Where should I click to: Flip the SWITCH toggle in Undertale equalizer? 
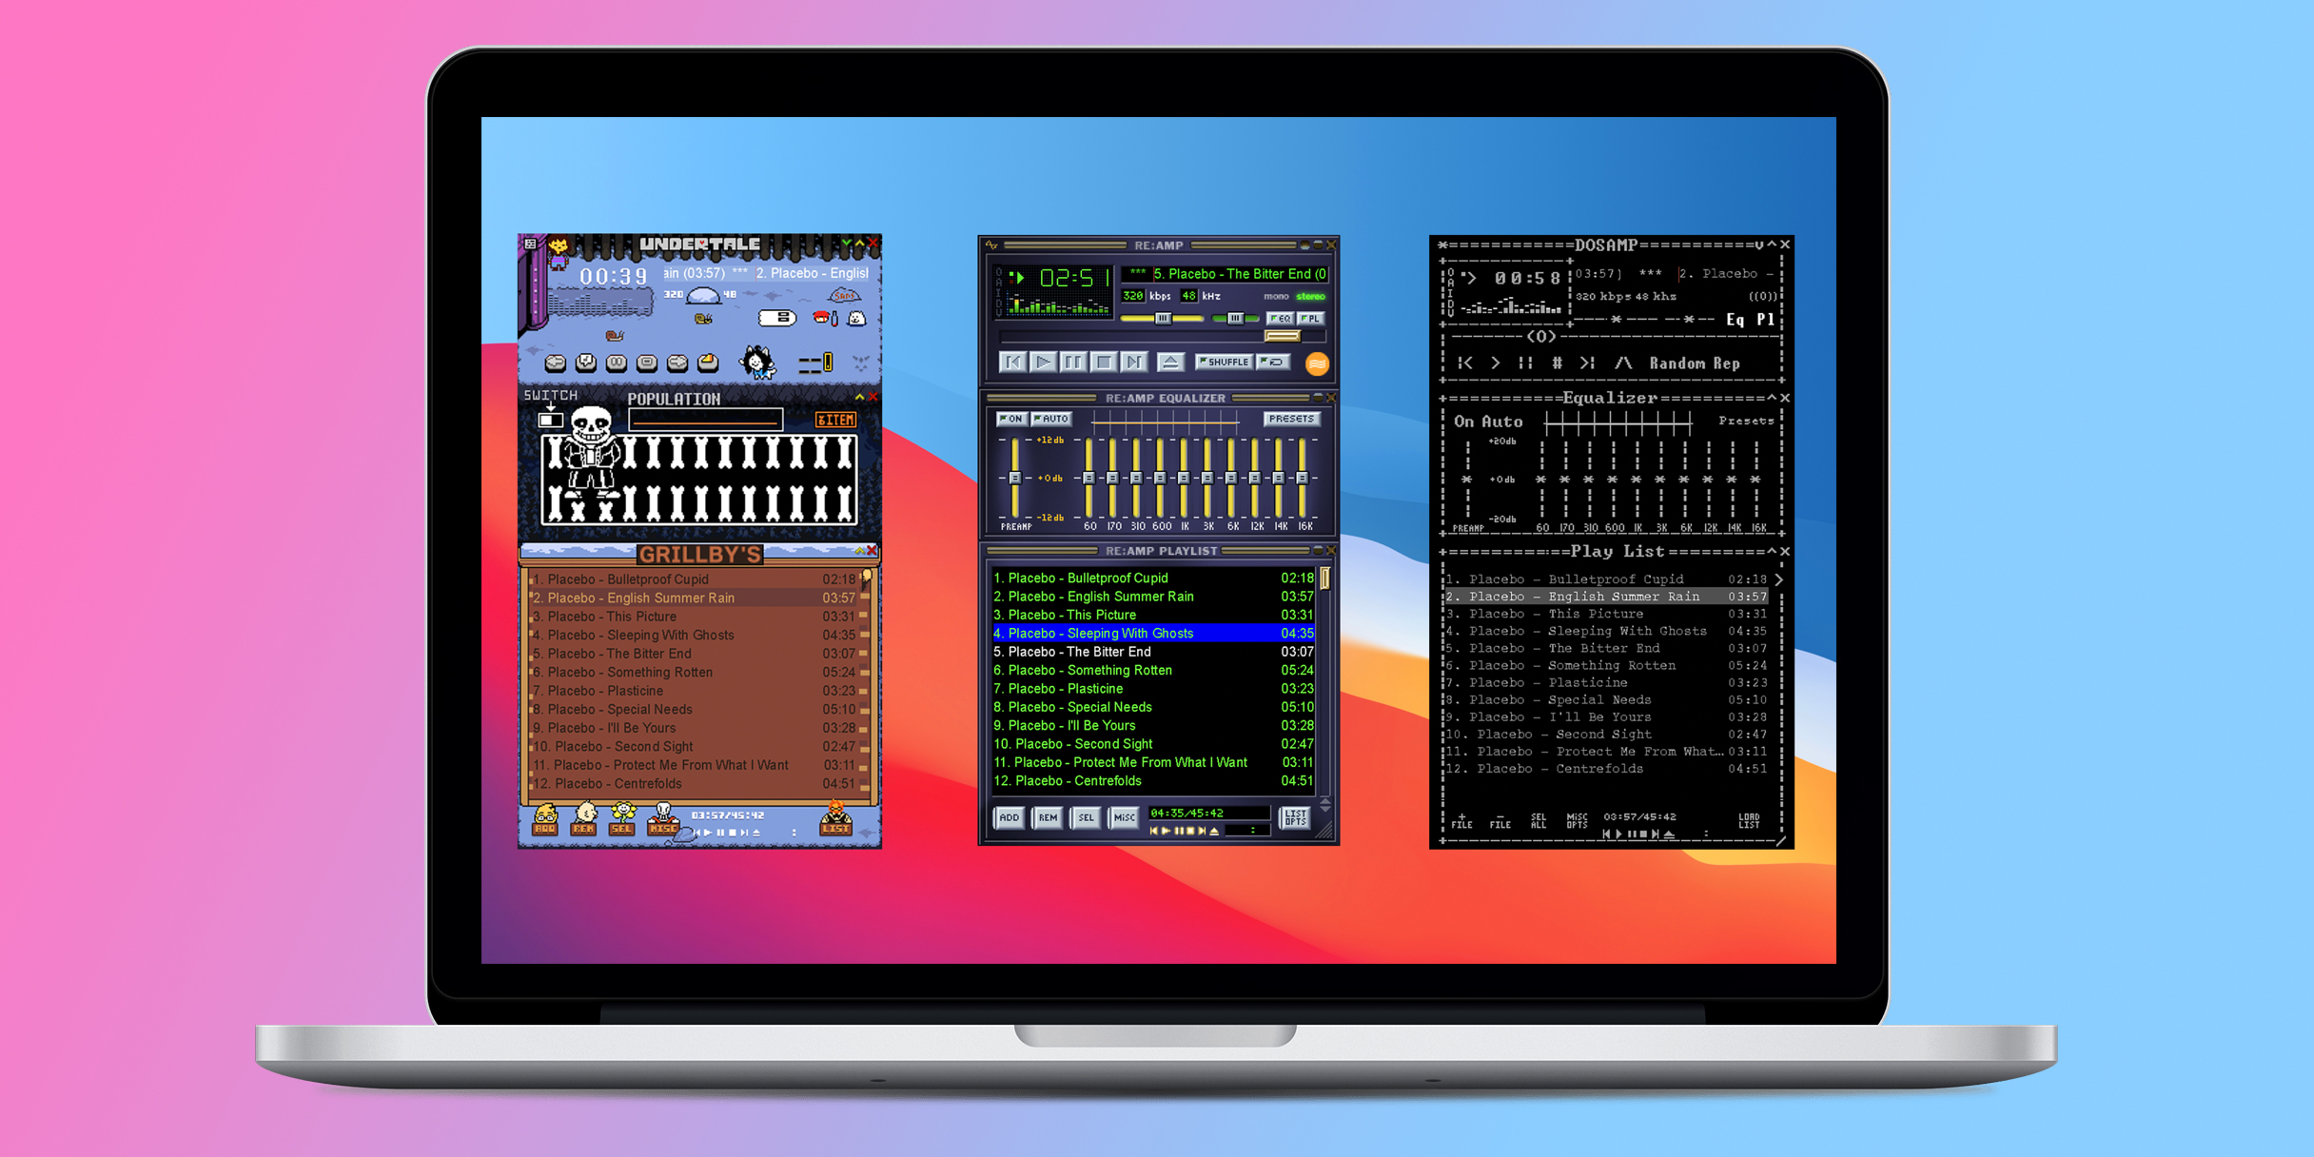(x=550, y=420)
